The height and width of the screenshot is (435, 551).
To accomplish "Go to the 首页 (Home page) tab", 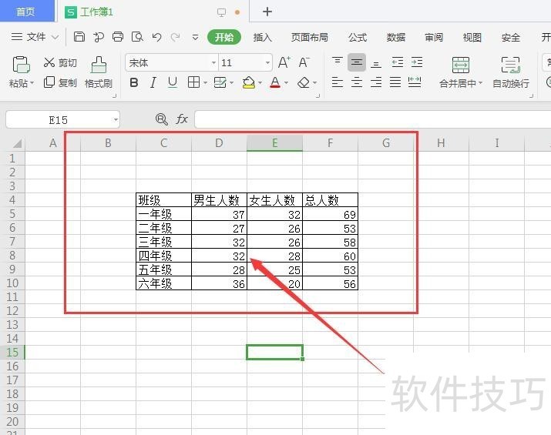I will click(x=26, y=12).
